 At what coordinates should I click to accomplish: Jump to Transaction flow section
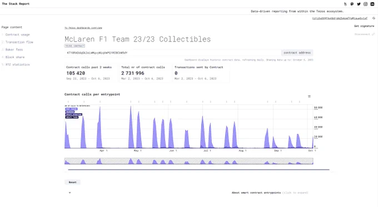pos(19,42)
